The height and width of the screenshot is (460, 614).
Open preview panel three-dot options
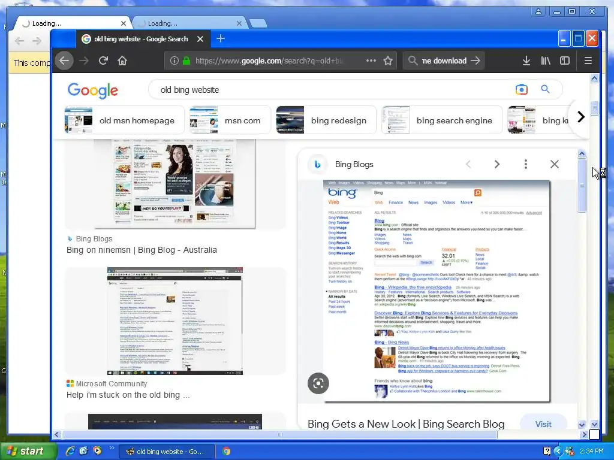pos(525,164)
